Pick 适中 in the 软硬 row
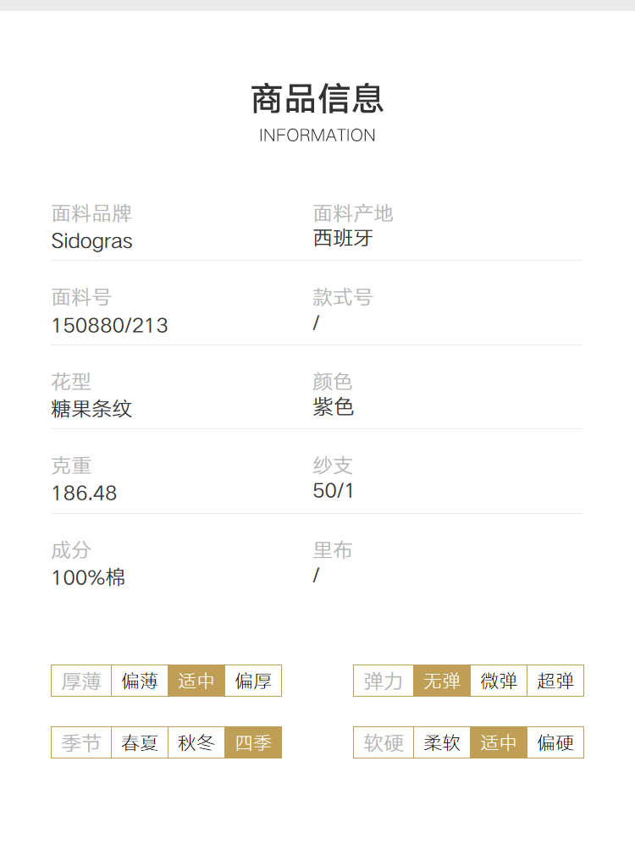Viewport: 635px width, 866px height. tap(499, 742)
